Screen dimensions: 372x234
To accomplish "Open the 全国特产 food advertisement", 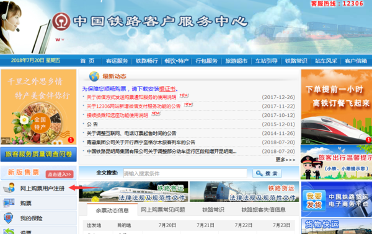I will (38, 107).
